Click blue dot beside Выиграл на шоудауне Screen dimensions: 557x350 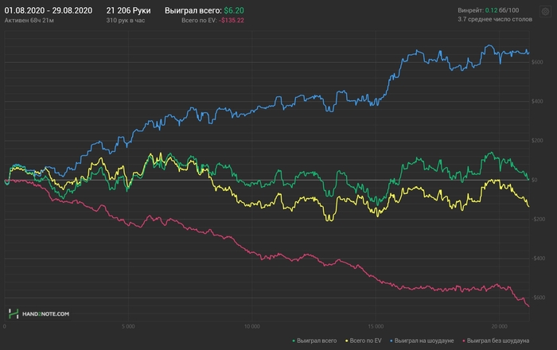(x=393, y=341)
